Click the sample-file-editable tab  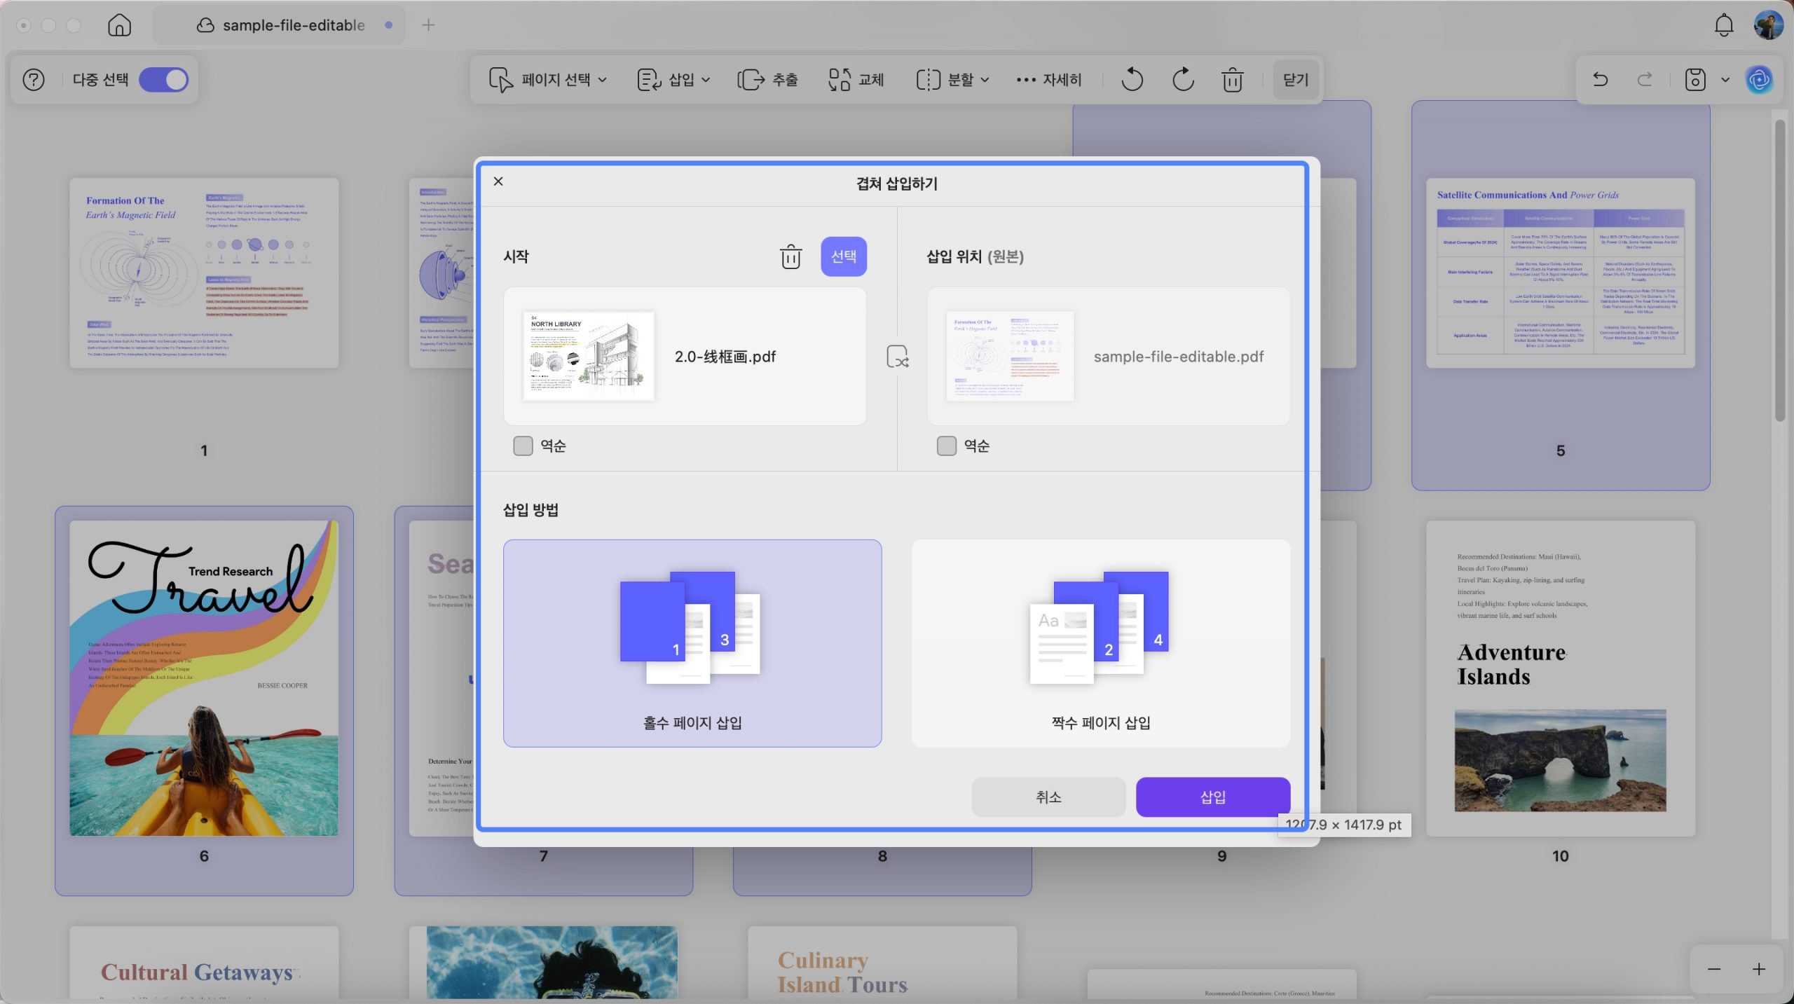(x=280, y=25)
